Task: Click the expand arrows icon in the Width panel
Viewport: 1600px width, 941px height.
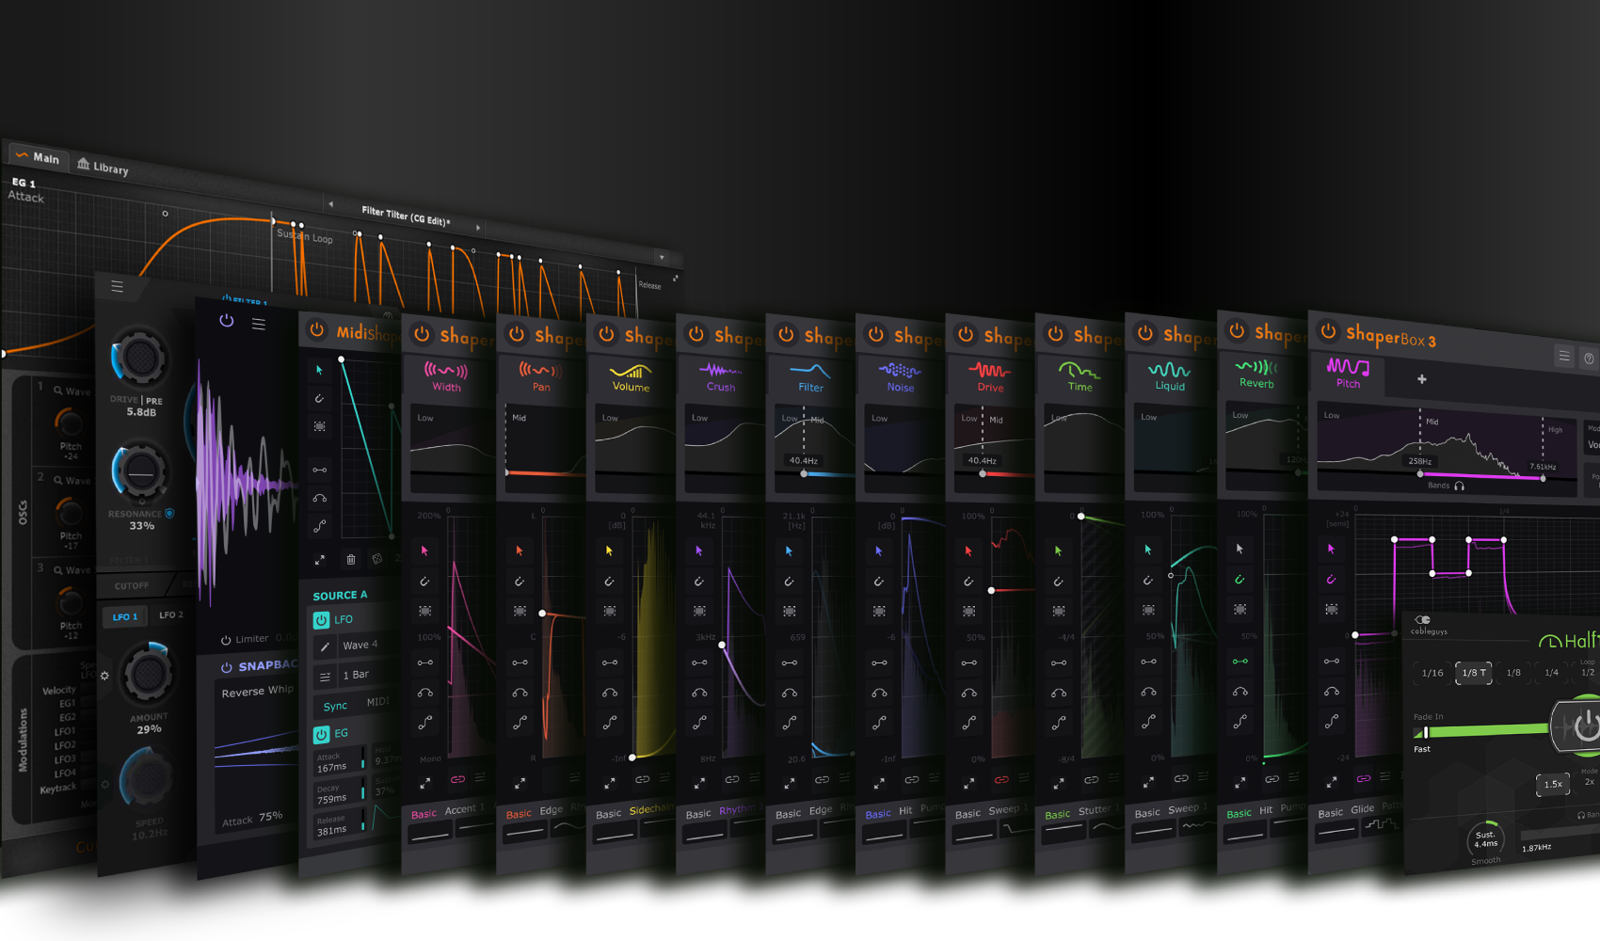Action: click(425, 782)
